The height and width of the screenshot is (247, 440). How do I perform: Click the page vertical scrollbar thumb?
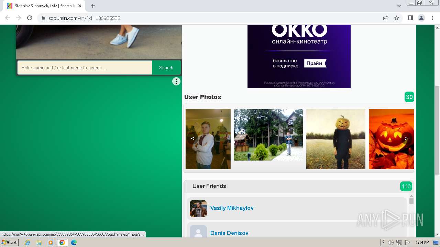[x=437, y=130]
